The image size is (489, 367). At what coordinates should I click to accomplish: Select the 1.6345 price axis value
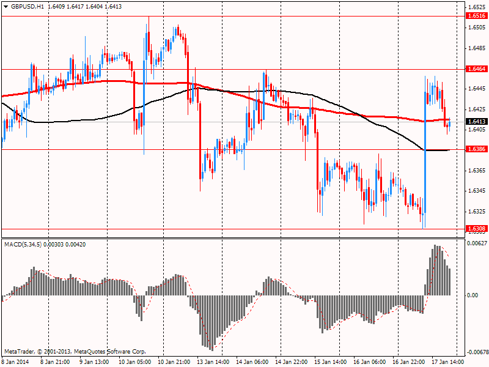click(477, 191)
